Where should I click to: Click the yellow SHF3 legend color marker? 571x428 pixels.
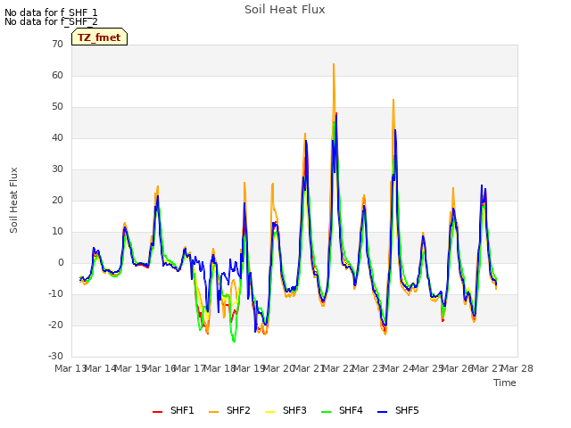(x=269, y=412)
